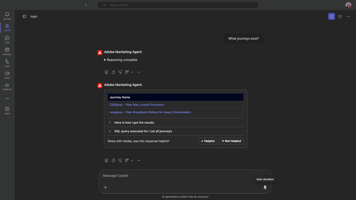Open Meet in the sidebar
The image size is (356, 200).
click(x=7, y=75)
